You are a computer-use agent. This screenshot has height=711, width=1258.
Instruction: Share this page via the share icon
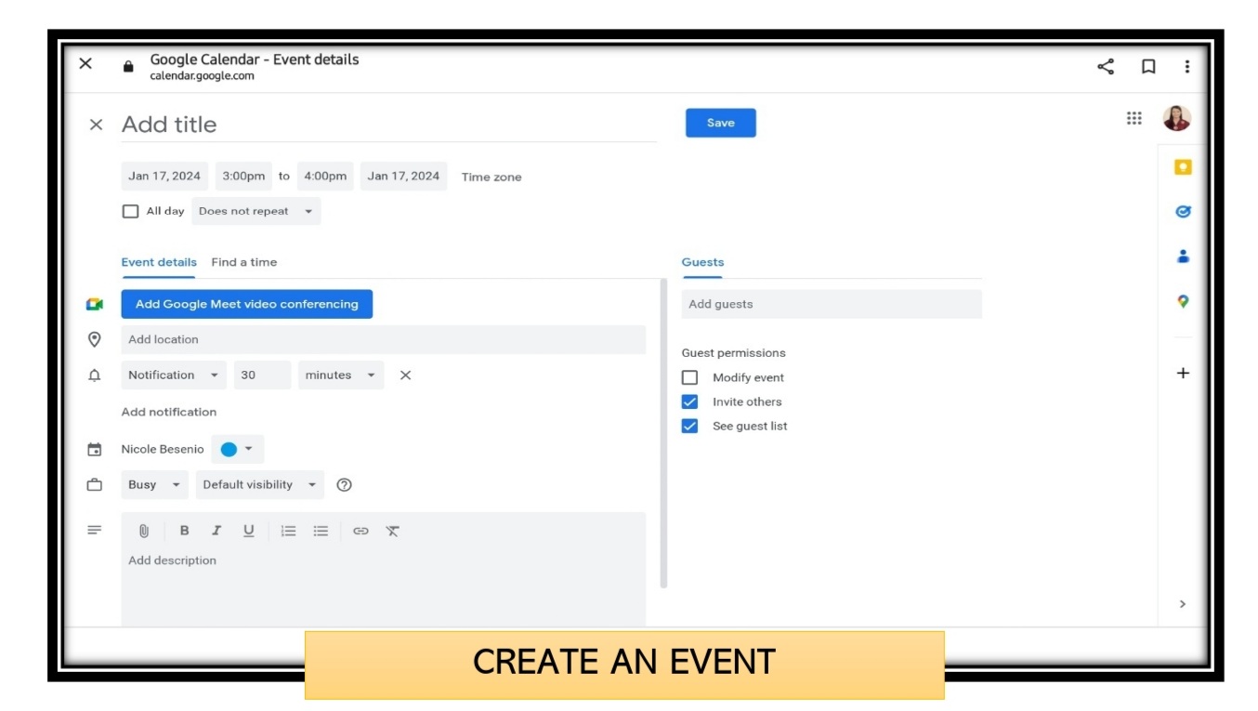tap(1106, 66)
